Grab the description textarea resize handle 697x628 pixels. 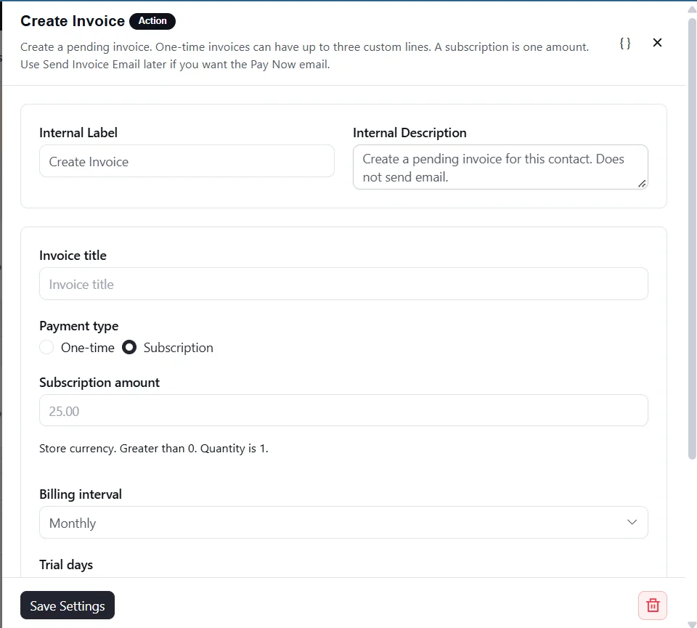point(642,184)
